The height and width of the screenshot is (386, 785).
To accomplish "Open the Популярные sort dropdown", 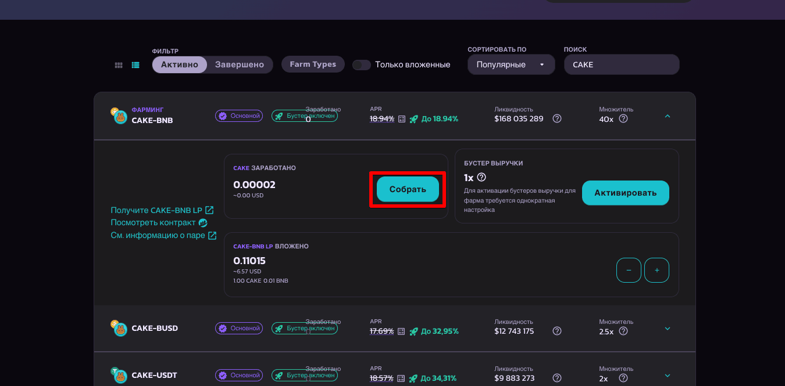I will [511, 64].
